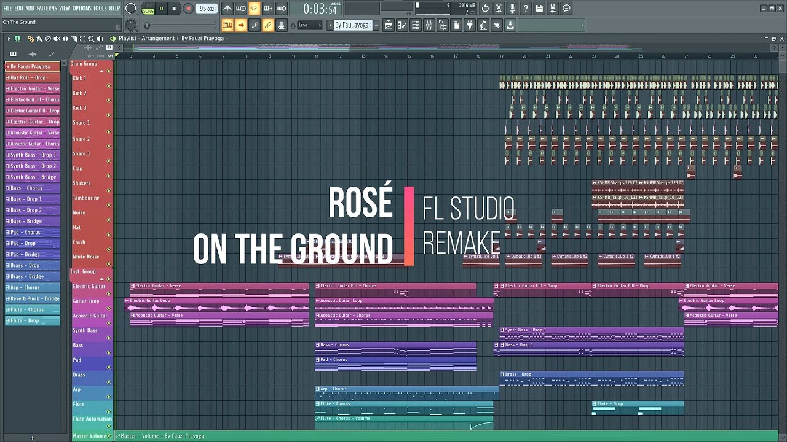Mute the Kick 1 track
The image size is (787, 442).
[109, 85]
